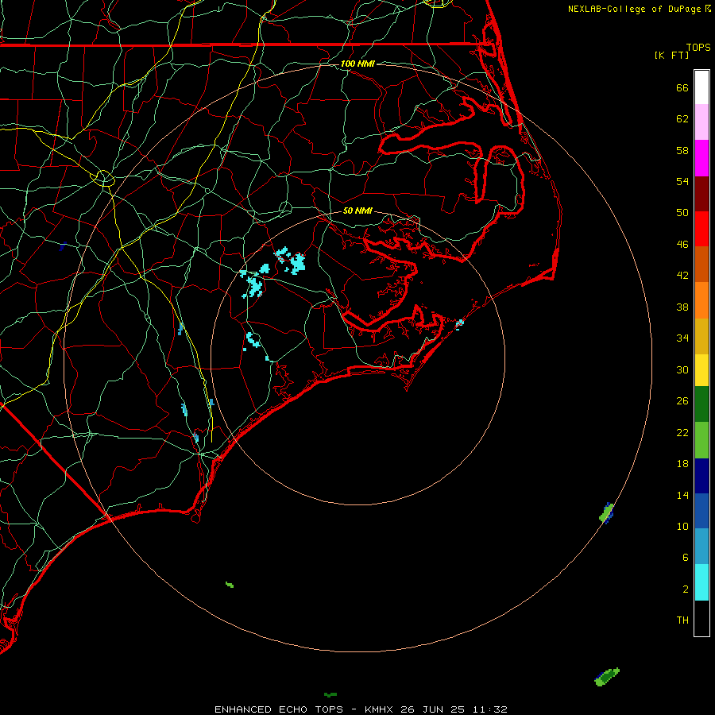Click the TH label on the legend
The image size is (715, 715).
[x=682, y=620]
